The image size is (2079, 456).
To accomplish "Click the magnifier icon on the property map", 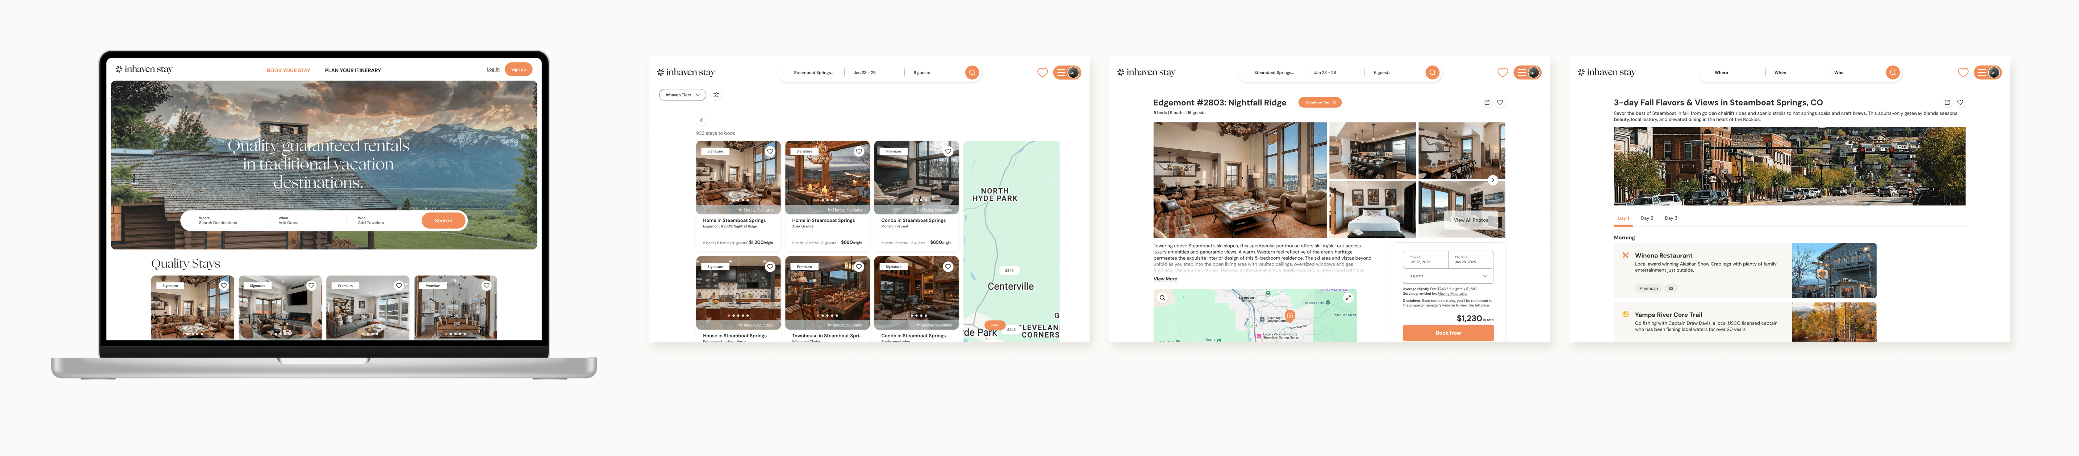I will (x=1162, y=298).
